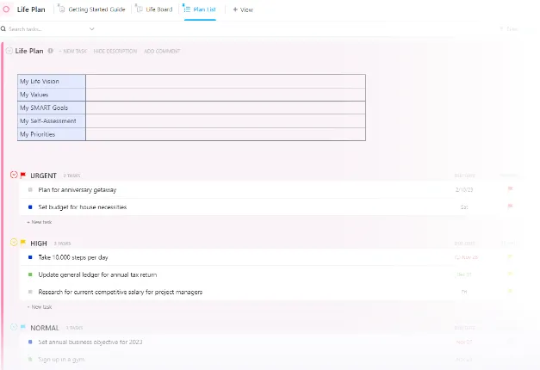Open task Take 10,000 steps per day
Image resolution: width=540 pixels, height=370 pixels.
[73, 257]
